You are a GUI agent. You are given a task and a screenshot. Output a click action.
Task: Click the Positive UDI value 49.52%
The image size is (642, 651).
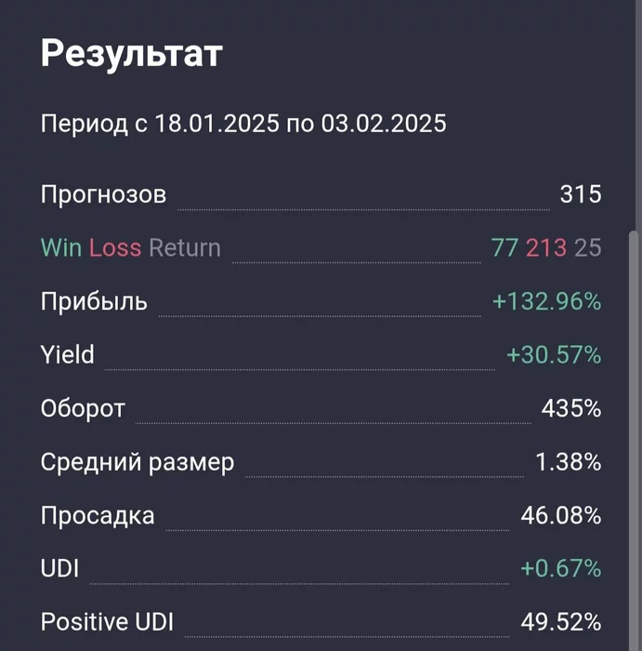click(561, 622)
